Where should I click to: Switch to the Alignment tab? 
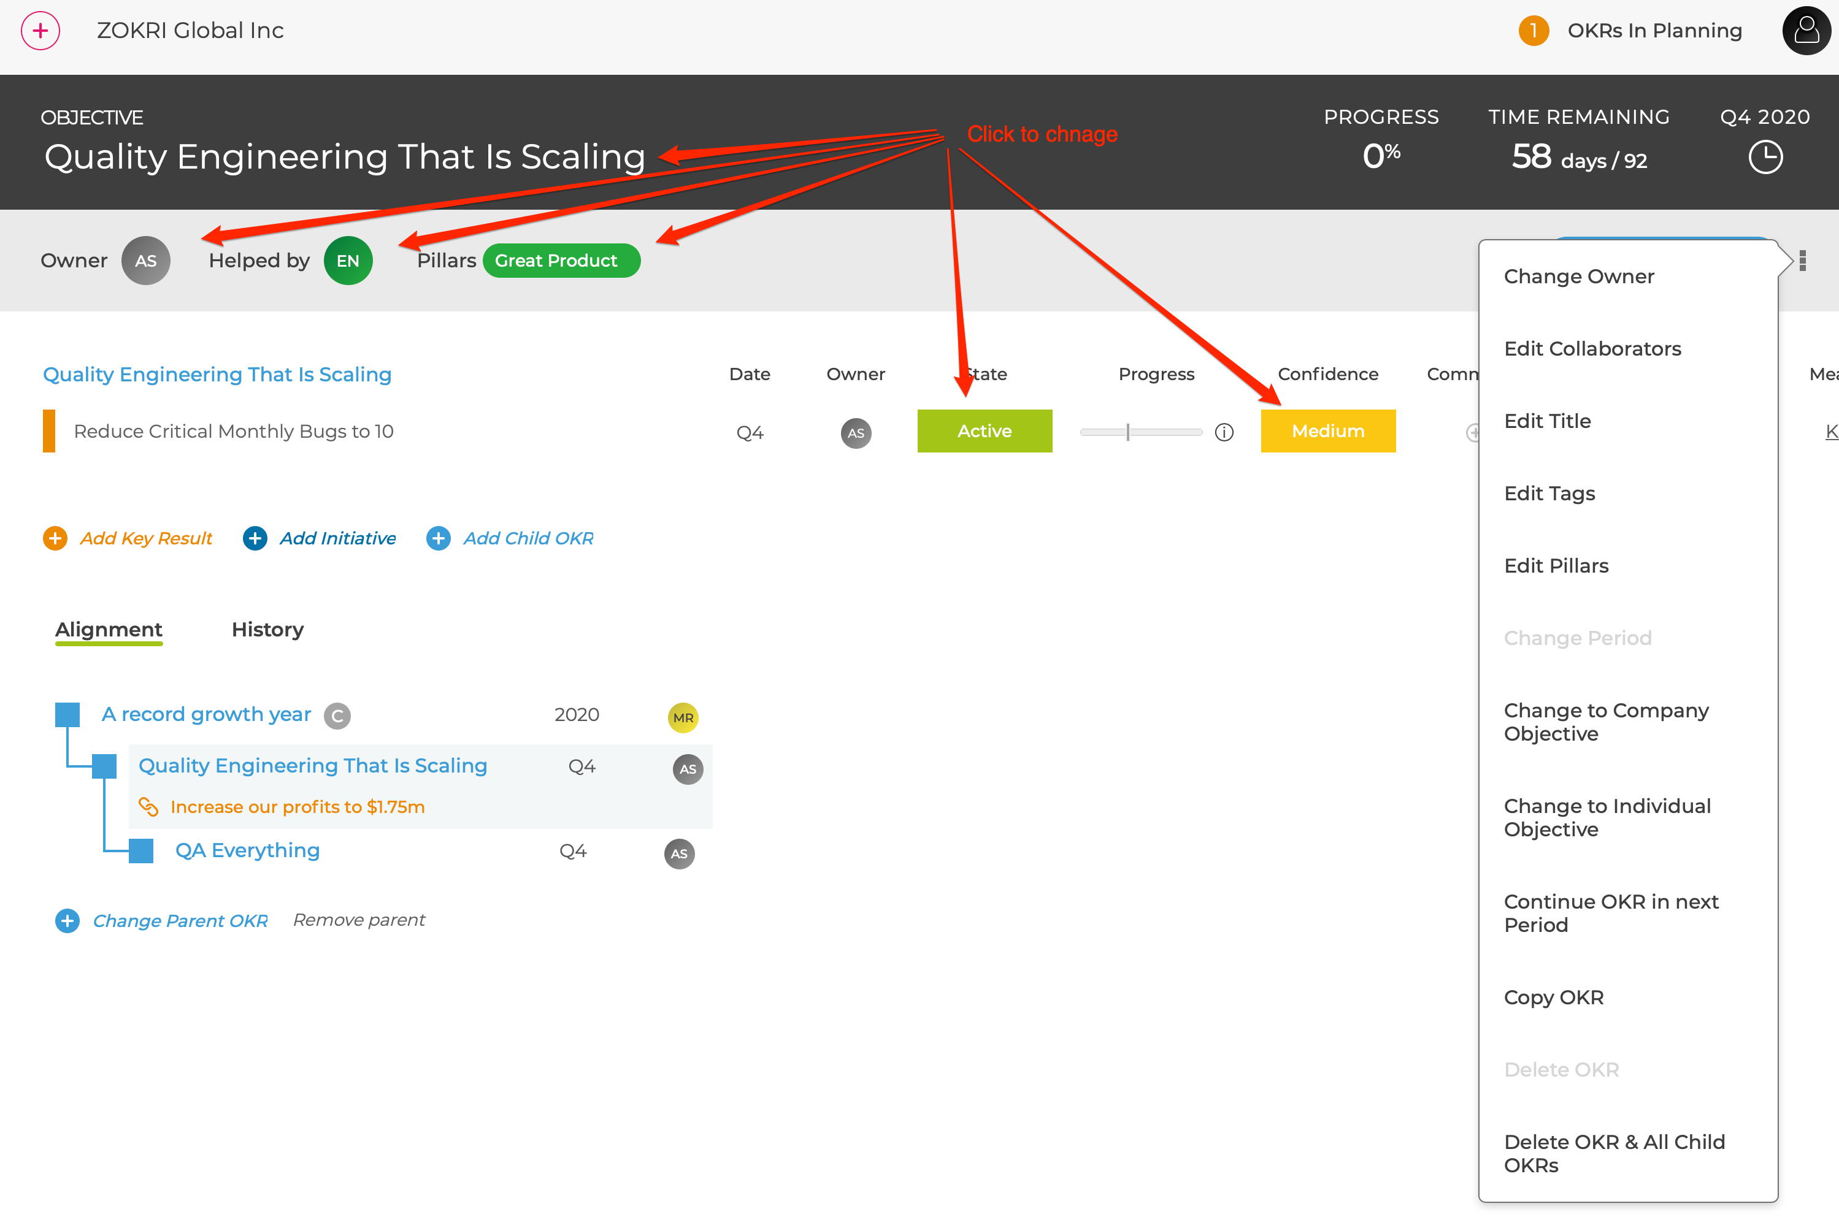(109, 630)
